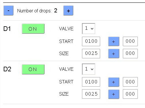Click the D1 START plus button
Screen dimensions: 145x108
(x=114, y=42)
